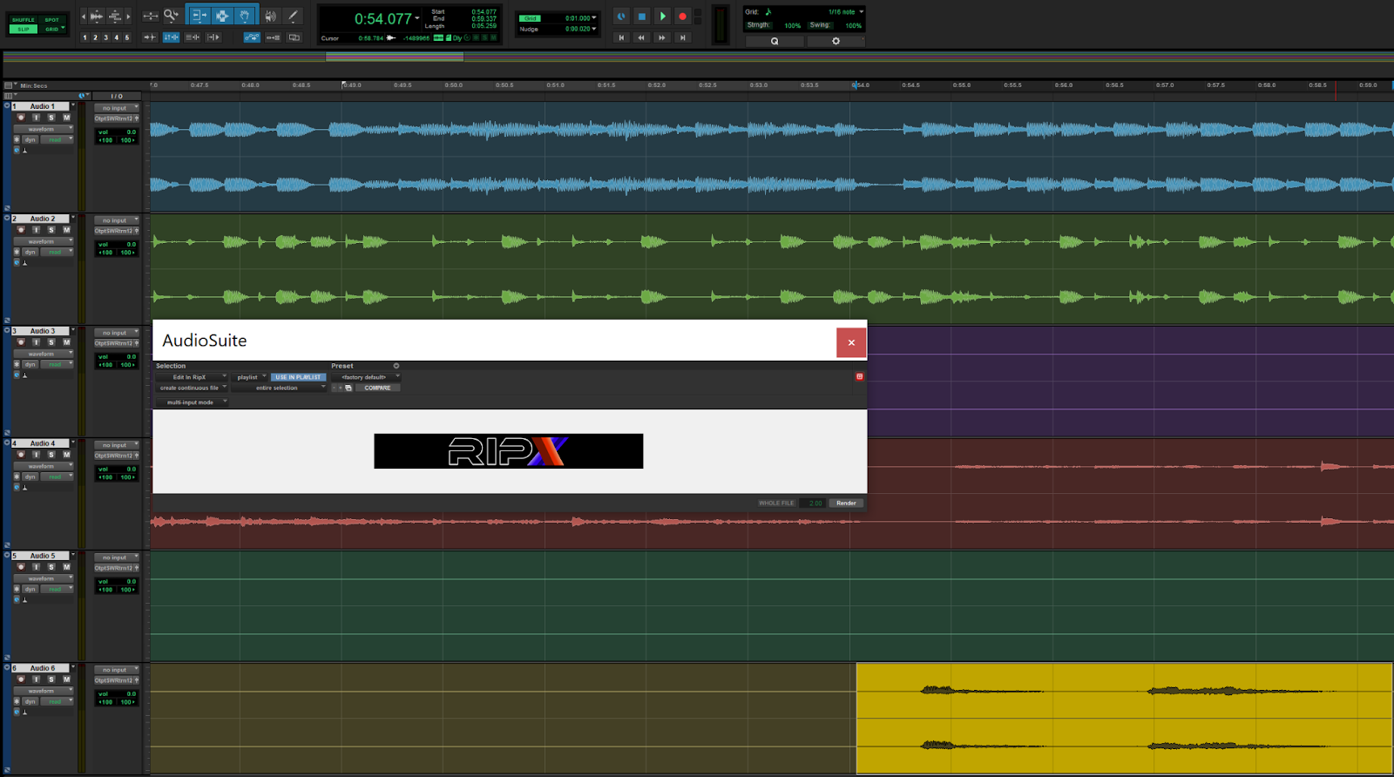This screenshot has width=1394, height=777.
Task: Click the zoom toggle icon
Action: point(150,16)
